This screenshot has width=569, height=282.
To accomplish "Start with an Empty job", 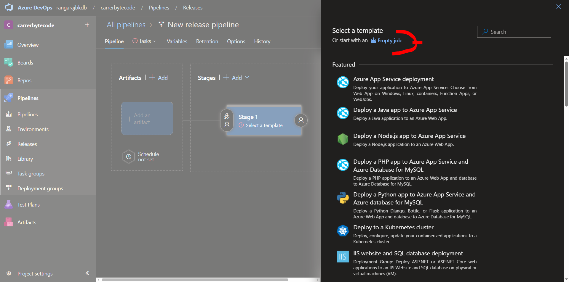I will [x=389, y=40].
